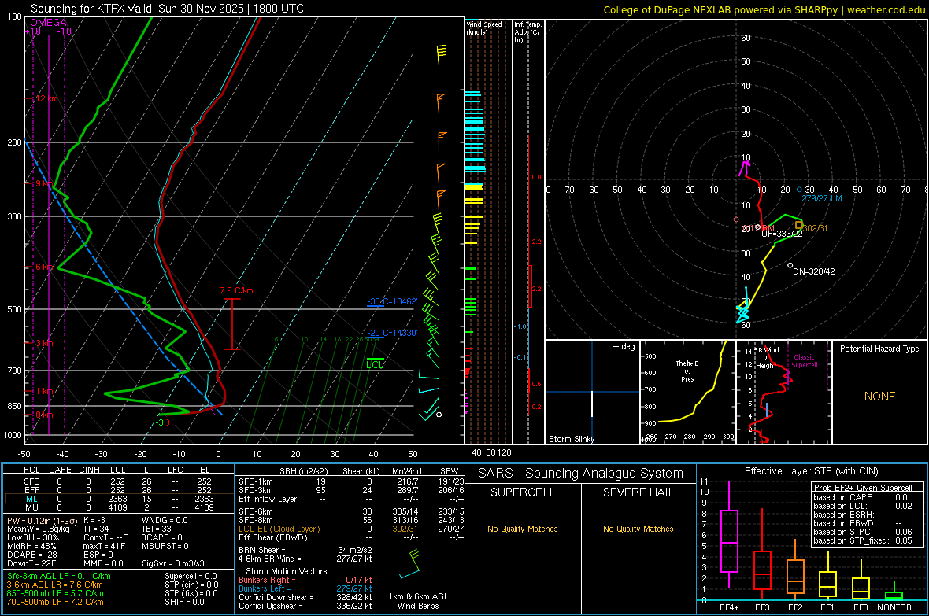
Task: Click the Corfidi Downshear = 328/42 kt row
Action: point(305,597)
